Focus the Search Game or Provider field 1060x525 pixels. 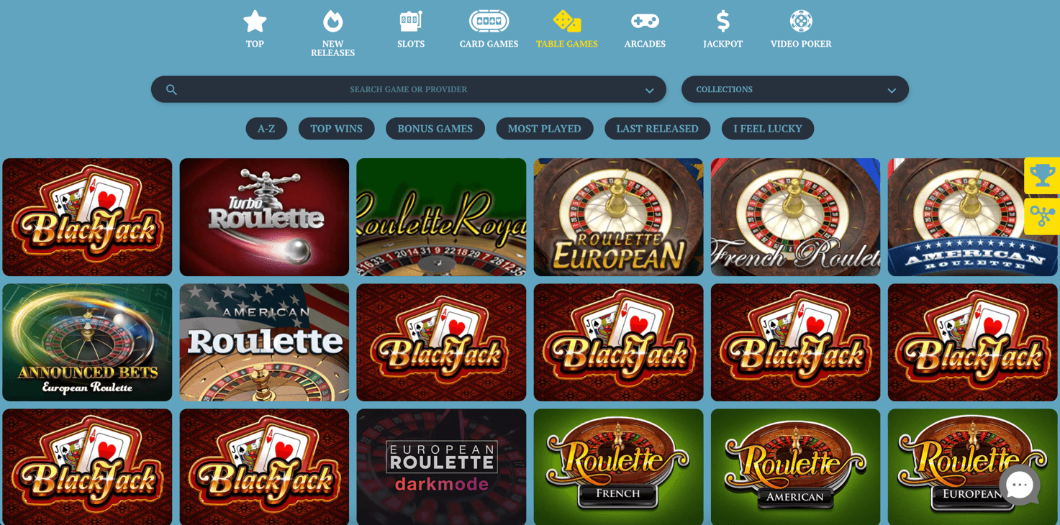(x=408, y=89)
